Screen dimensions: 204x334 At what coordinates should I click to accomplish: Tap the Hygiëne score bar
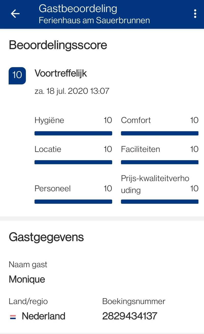pyautogui.click(x=73, y=133)
